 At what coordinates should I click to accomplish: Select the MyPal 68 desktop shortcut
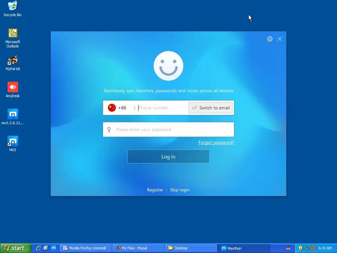[x=13, y=63]
